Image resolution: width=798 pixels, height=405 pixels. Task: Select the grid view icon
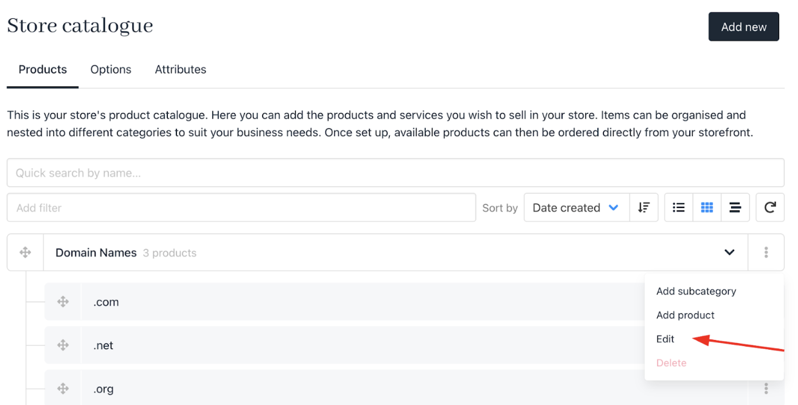[x=707, y=208]
